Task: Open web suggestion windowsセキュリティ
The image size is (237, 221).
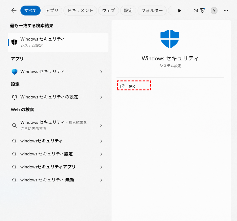Action: pyautogui.click(x=58, y=141)
